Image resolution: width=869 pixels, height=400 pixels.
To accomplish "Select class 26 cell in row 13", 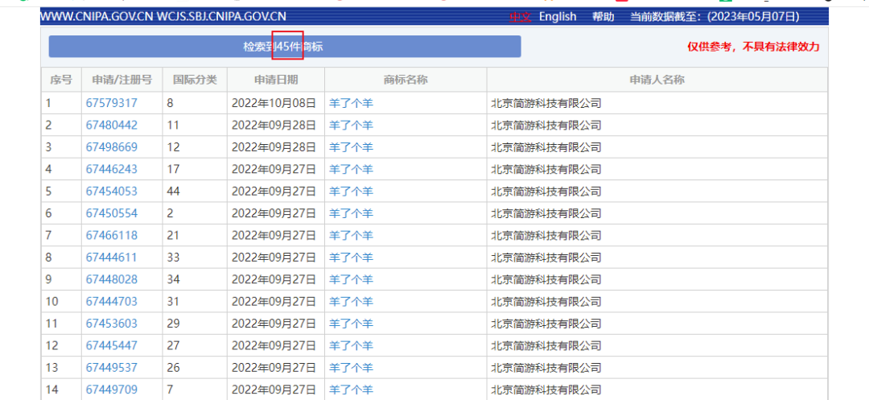I will click(195, 368).
